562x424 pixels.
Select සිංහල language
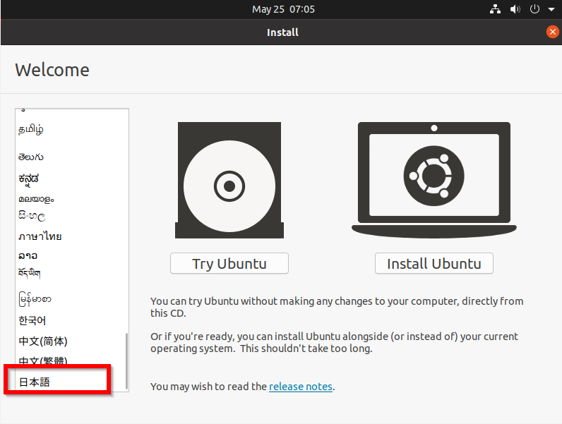72,216
